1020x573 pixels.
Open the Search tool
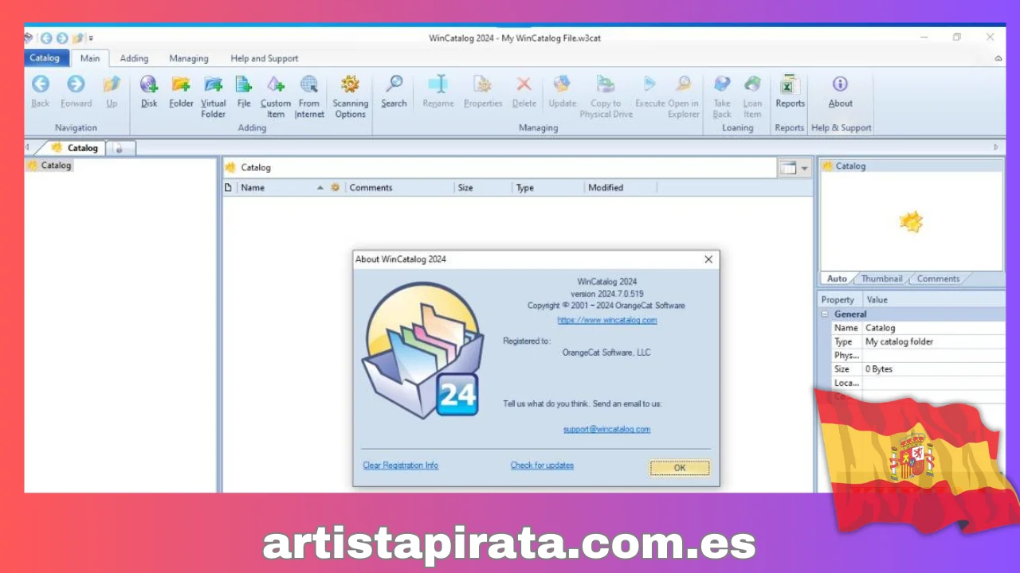click(394, 92)
